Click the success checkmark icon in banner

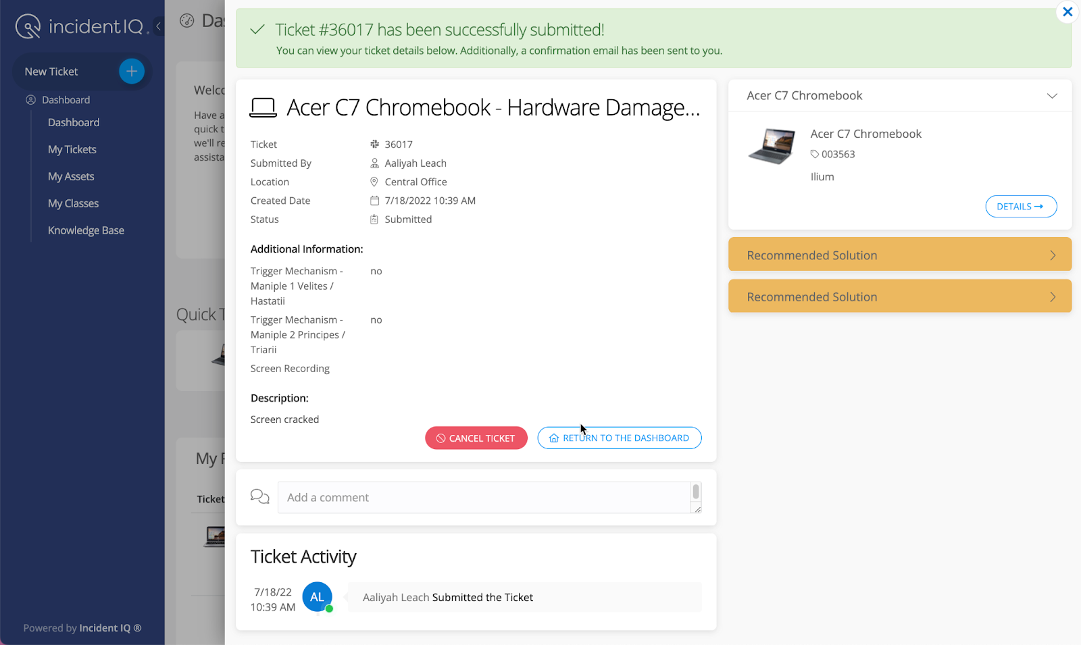[257, 30]
